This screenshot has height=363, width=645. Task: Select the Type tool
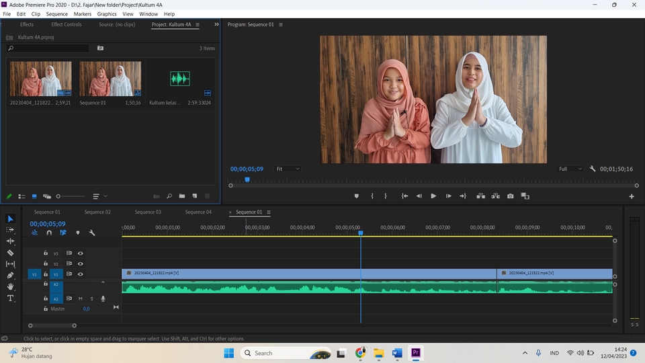[10, 298]
